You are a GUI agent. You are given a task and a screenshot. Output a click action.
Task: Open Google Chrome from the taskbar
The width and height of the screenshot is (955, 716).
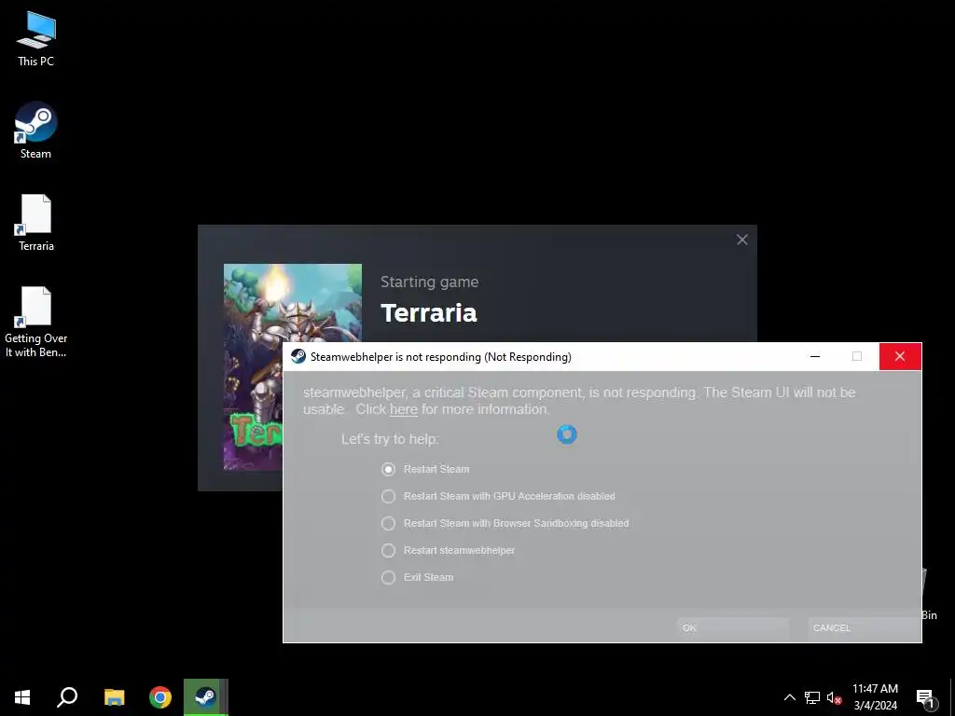[160, 697]
